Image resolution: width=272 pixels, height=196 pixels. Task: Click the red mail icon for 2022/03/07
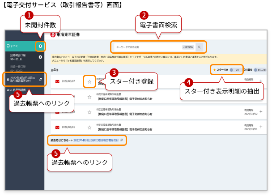57,81
